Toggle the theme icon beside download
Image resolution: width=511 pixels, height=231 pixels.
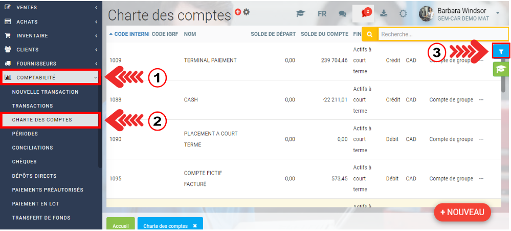pos(403,14)
